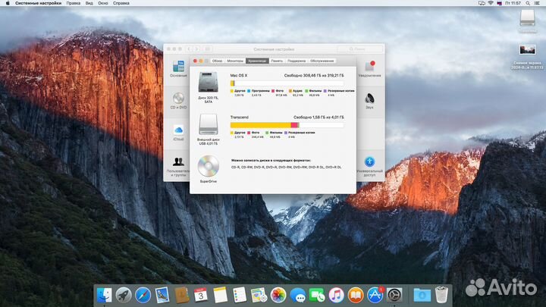
Task: Click the Transcend storage usage bar
Action: click(x=287, y=125)
